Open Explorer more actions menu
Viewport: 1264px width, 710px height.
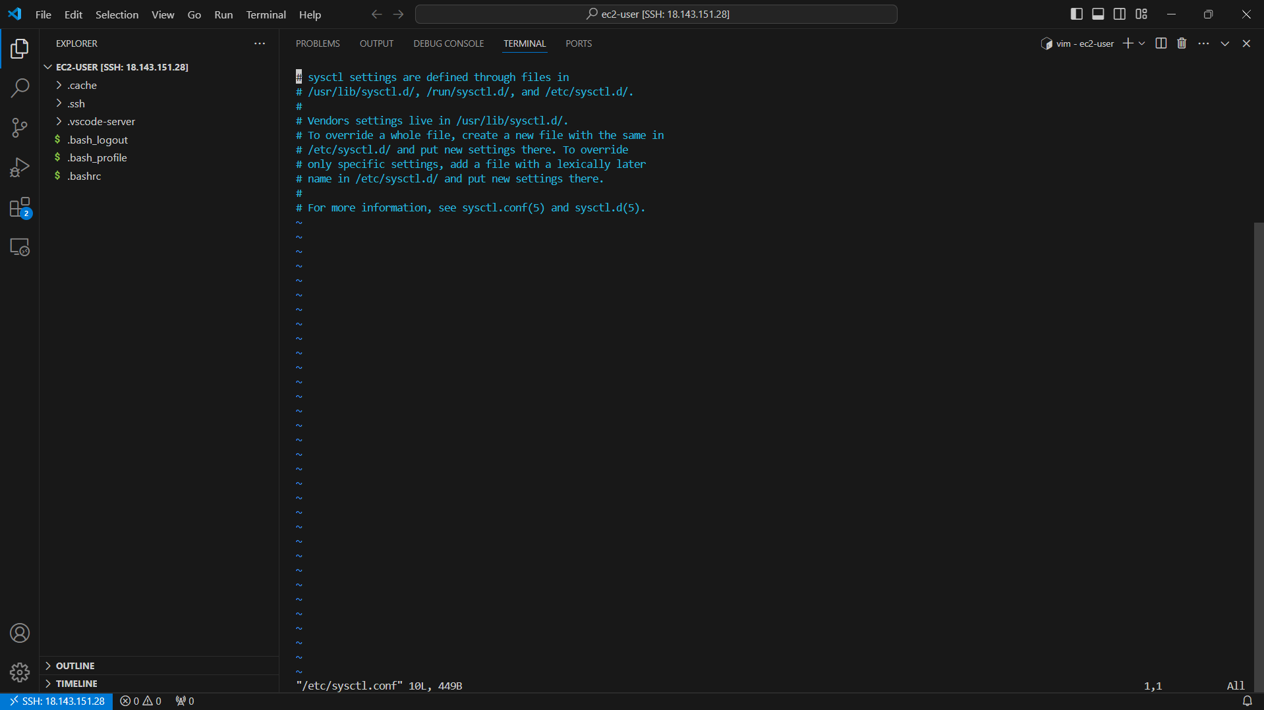[x=260, y=43]
